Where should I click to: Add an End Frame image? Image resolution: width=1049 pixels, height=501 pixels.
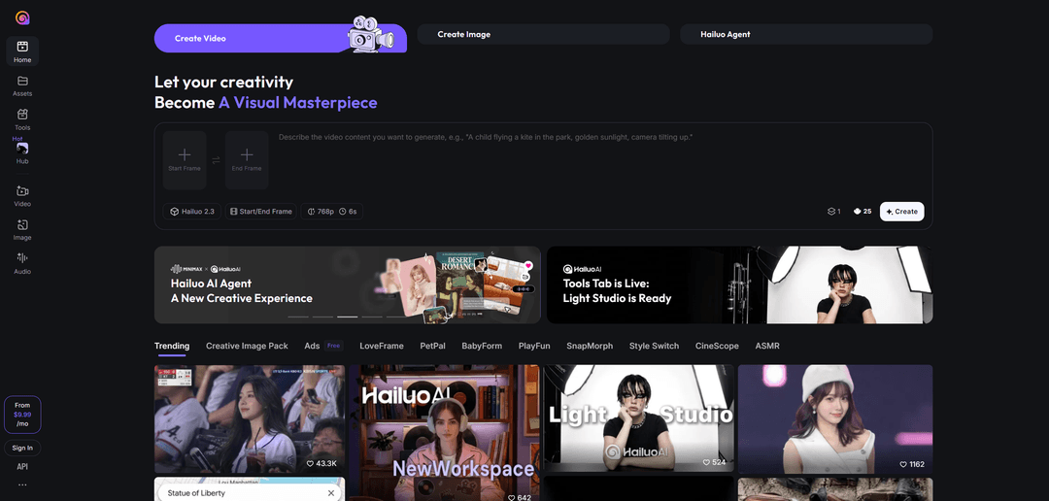point(247,160)
